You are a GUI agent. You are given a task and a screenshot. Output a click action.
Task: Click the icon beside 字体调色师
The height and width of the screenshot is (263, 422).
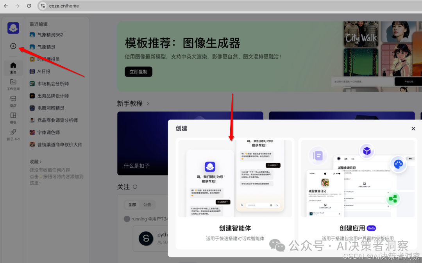(x=32, y=132)
